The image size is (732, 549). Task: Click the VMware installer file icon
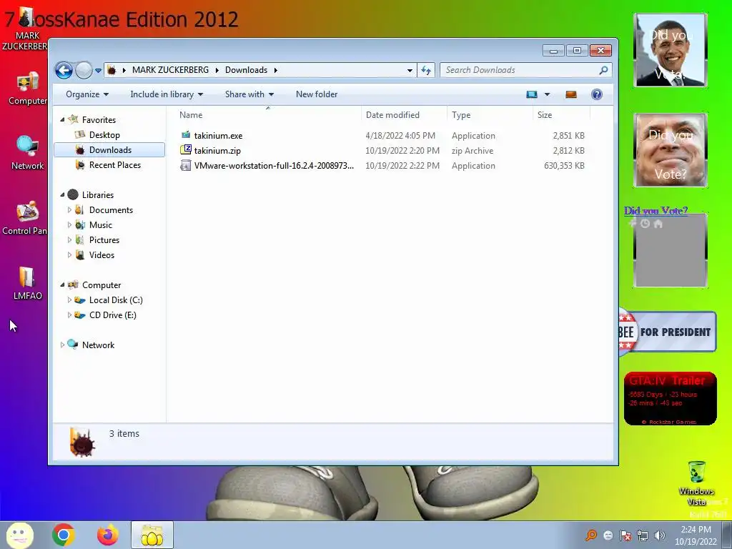(186, 166)
